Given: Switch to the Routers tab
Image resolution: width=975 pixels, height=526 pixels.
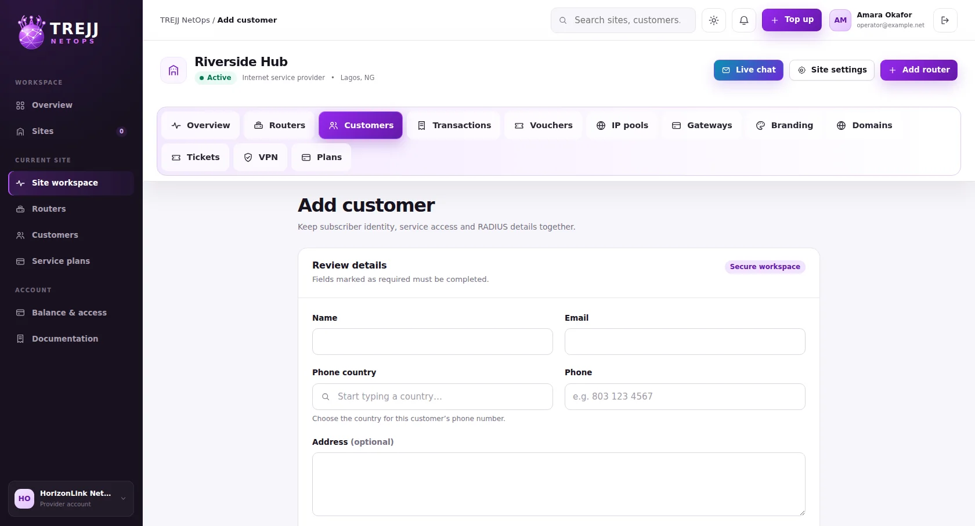Looking at the screenshot, I should click(279, 125).
